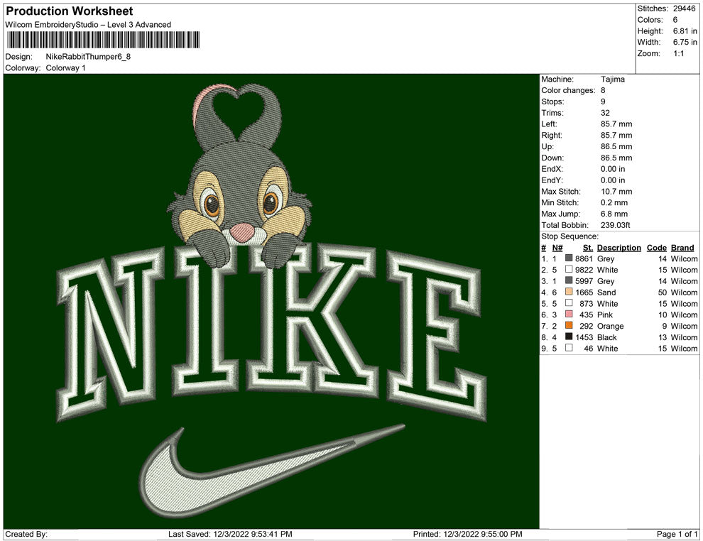
Task: Click the Description column header
Action: coord(618,248)
